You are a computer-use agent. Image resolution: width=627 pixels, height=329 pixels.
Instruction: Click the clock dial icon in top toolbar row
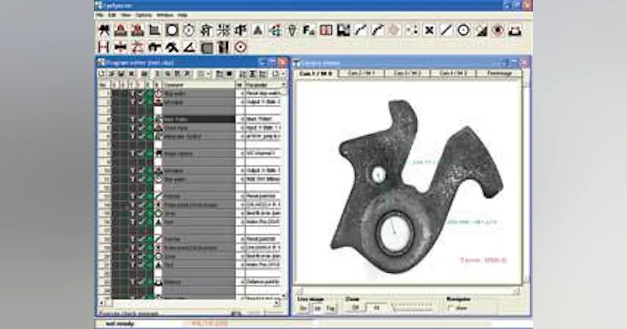pyautogui.click(x=189, y=30)
